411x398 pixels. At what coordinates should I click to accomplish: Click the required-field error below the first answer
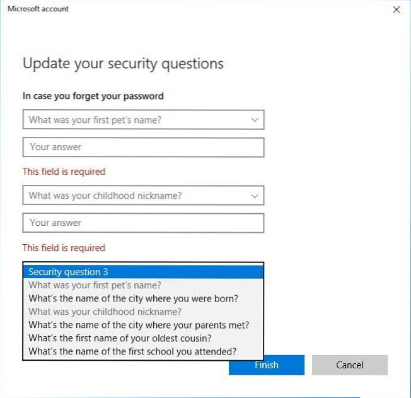tap(64, 172)
